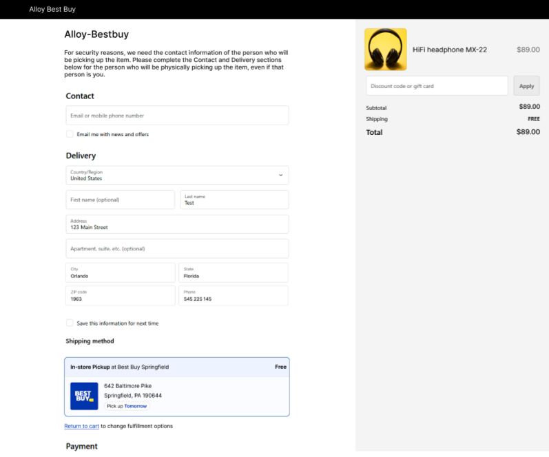Click 'Springfield, PA 190644' text
The width and height of the screenshot is (549, 457).
tap(133, 396)
